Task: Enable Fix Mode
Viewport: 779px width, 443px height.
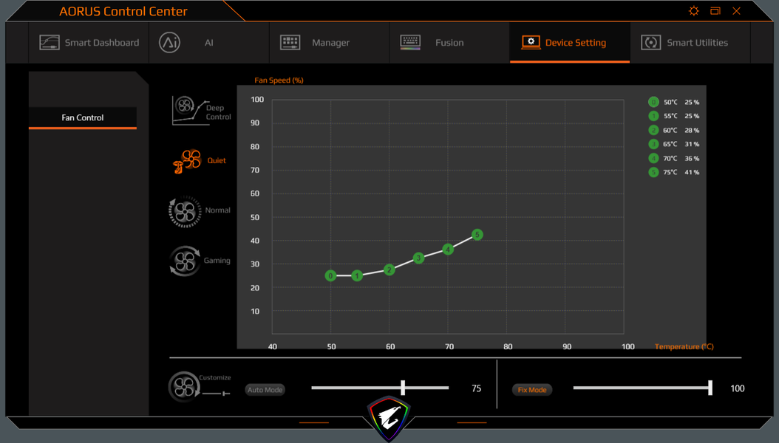Action: (x=531, y=390)
